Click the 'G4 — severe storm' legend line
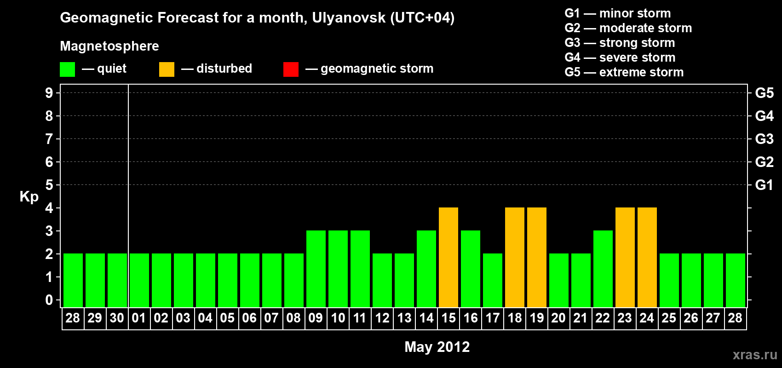Screen dimensions: 782x368 (x=620, y=57)
